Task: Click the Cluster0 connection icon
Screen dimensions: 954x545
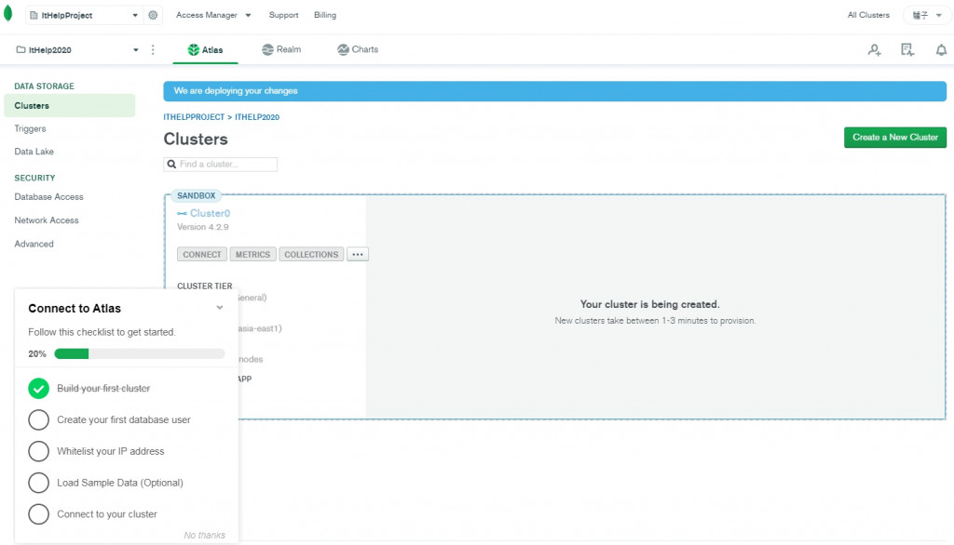Action: pyautogui.click(x=182, y=213)
